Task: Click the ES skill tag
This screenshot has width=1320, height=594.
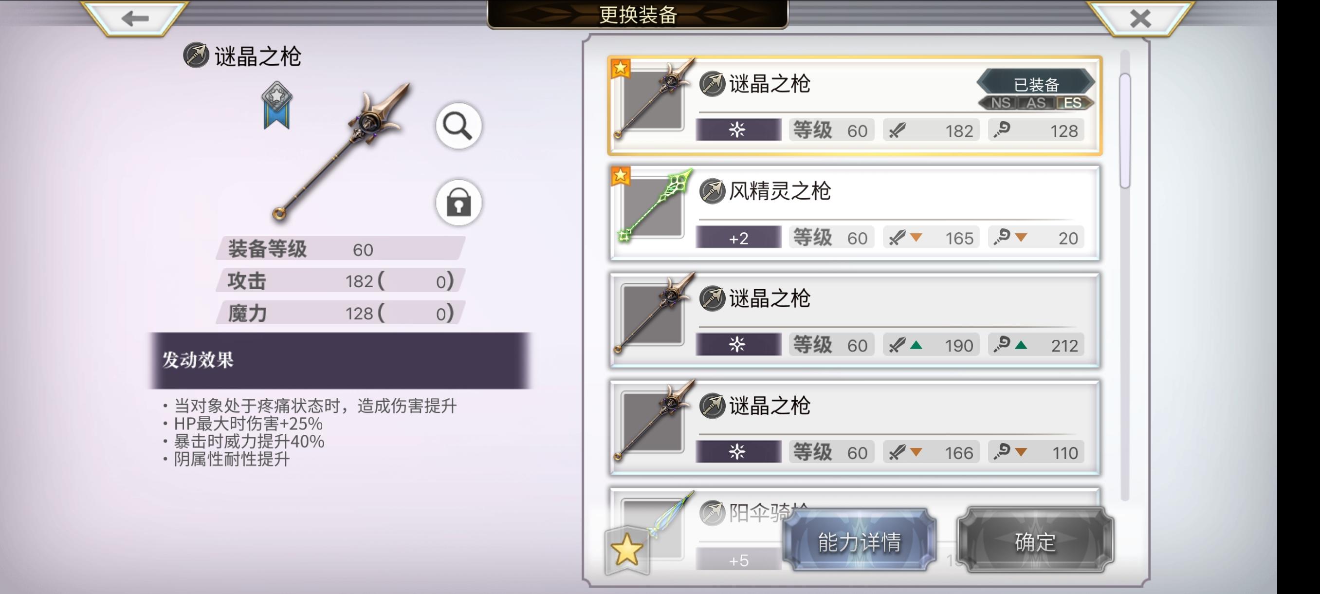Action: pos(1073,103)
